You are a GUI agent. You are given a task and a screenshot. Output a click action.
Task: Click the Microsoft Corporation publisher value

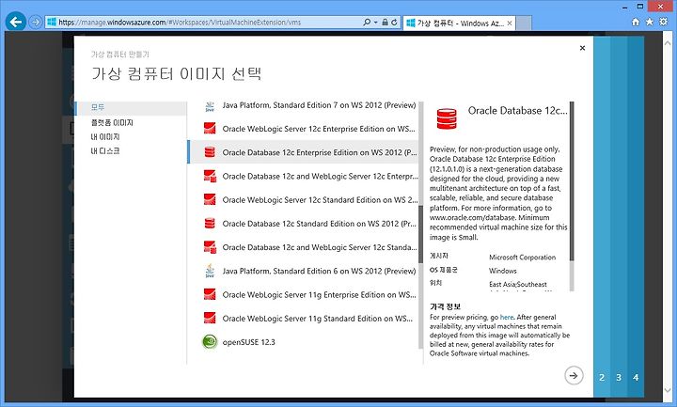pos(523,258)
